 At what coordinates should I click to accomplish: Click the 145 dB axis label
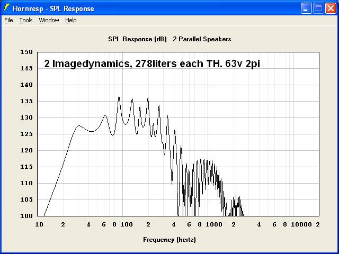pyautogui.click(x=26, y=68)
